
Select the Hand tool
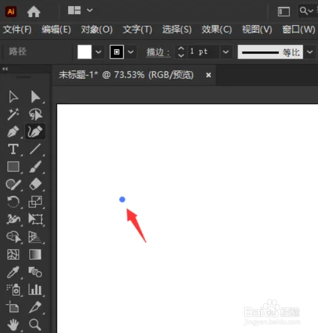tap(13, 325)
